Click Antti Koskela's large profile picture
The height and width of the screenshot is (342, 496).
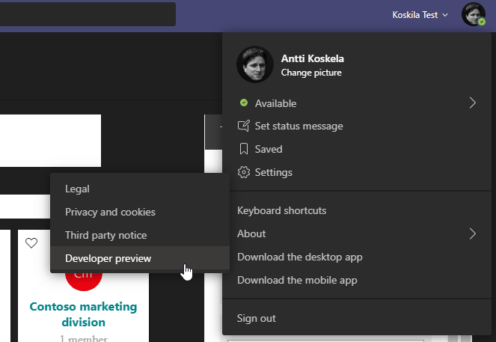click(x=255, y=64)
